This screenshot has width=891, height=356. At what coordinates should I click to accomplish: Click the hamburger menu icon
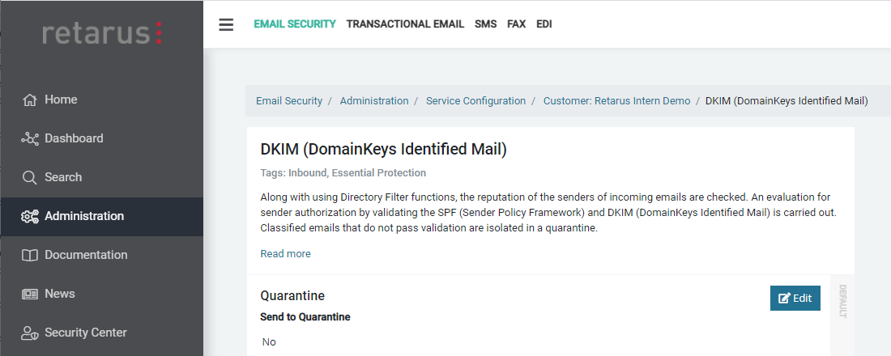226,24
